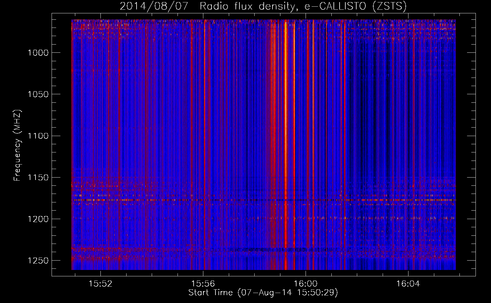The height and width of the screenshot is (303, 491).
Task: Click the plot title '2014/08/07 Radio flux density, e-CALLISTO (ZSTS)'
Action: pos(263,6)
